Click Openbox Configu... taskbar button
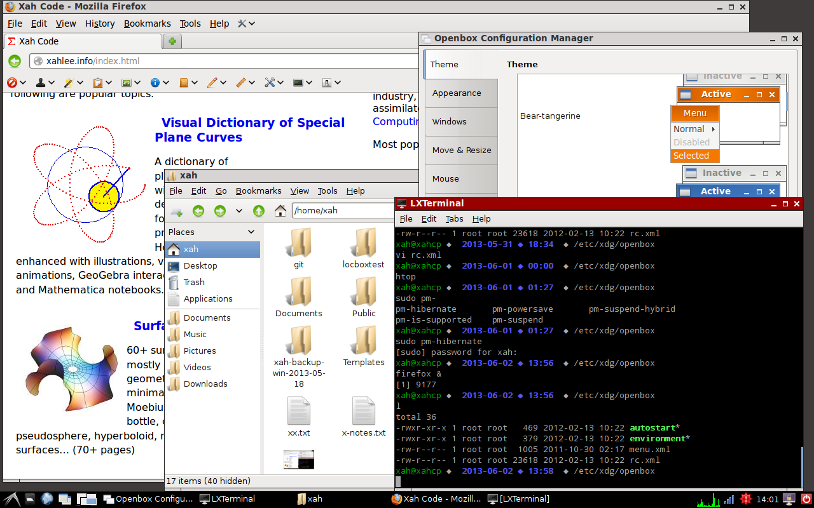This screenshot has width=814, height=508. pyautogui.click(x=148, y=499)
